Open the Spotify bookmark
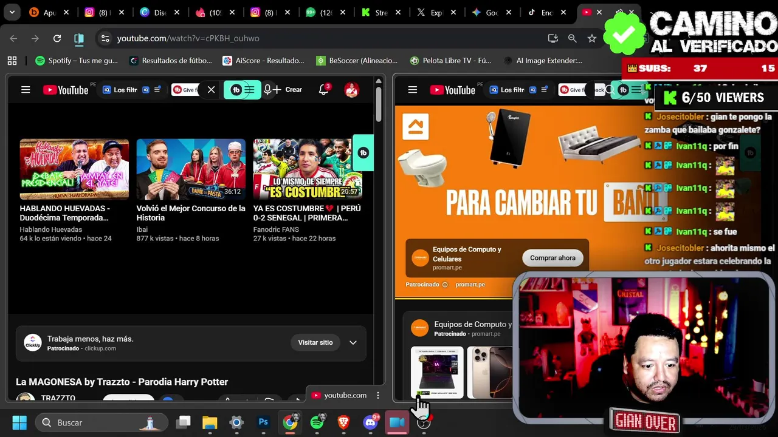This screenshot has height=437, width=778. pyautogui.click(x=77, y=61)
